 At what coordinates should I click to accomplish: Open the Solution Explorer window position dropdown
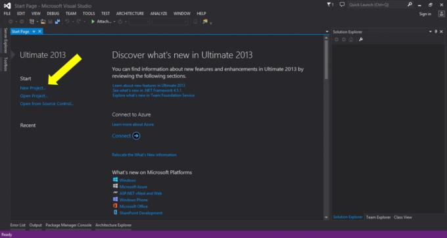[x=431, y=32]
